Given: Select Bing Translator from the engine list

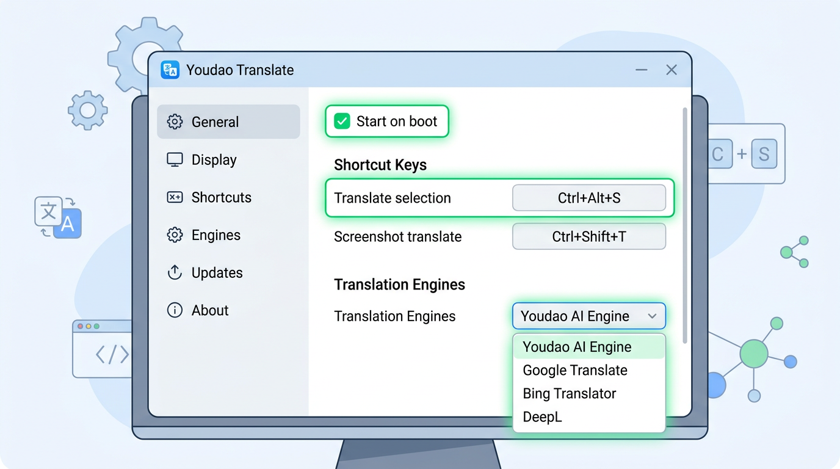Looking at the screenshot, I should click(x=589, y=393).
